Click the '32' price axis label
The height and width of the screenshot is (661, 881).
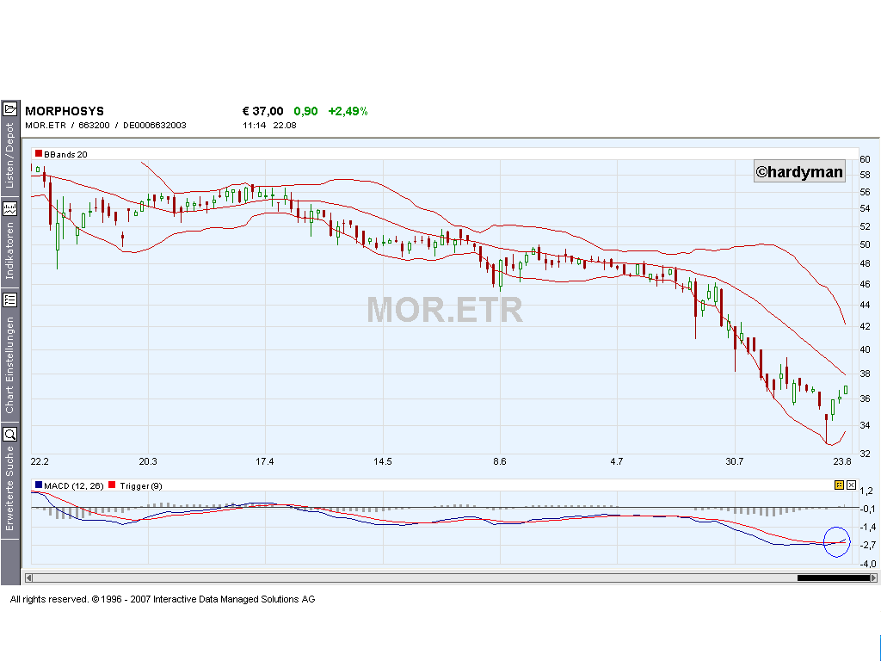[865, 454]
